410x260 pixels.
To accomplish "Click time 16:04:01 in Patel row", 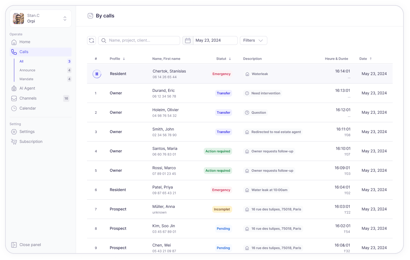I will point(342,187).
